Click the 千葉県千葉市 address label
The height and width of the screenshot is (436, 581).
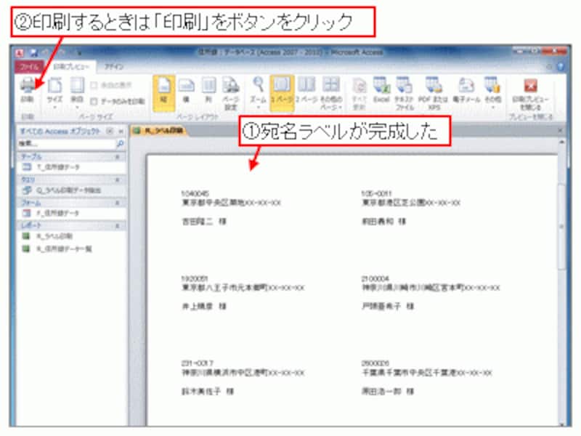[x=427, y=373]
